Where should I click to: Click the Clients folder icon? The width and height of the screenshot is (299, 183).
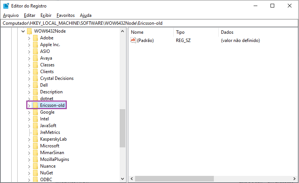click(x=35, y=72)
